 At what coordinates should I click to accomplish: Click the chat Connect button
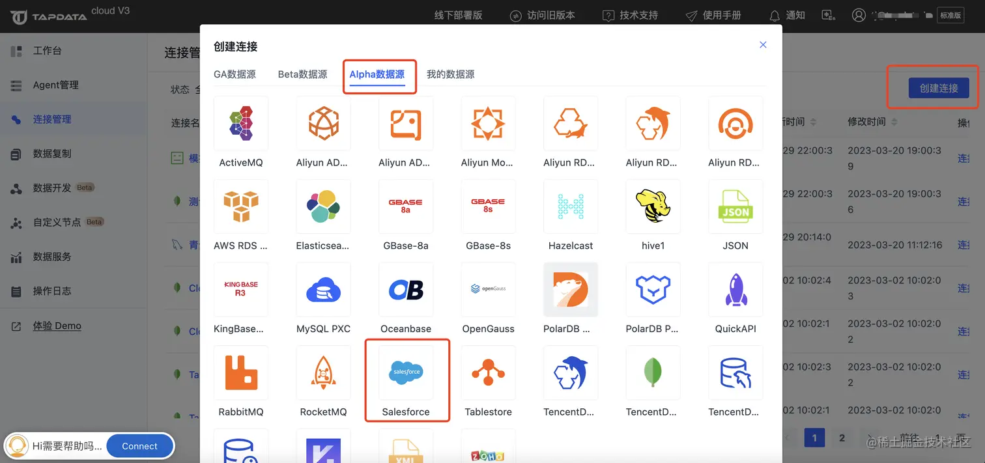[139, 446]
